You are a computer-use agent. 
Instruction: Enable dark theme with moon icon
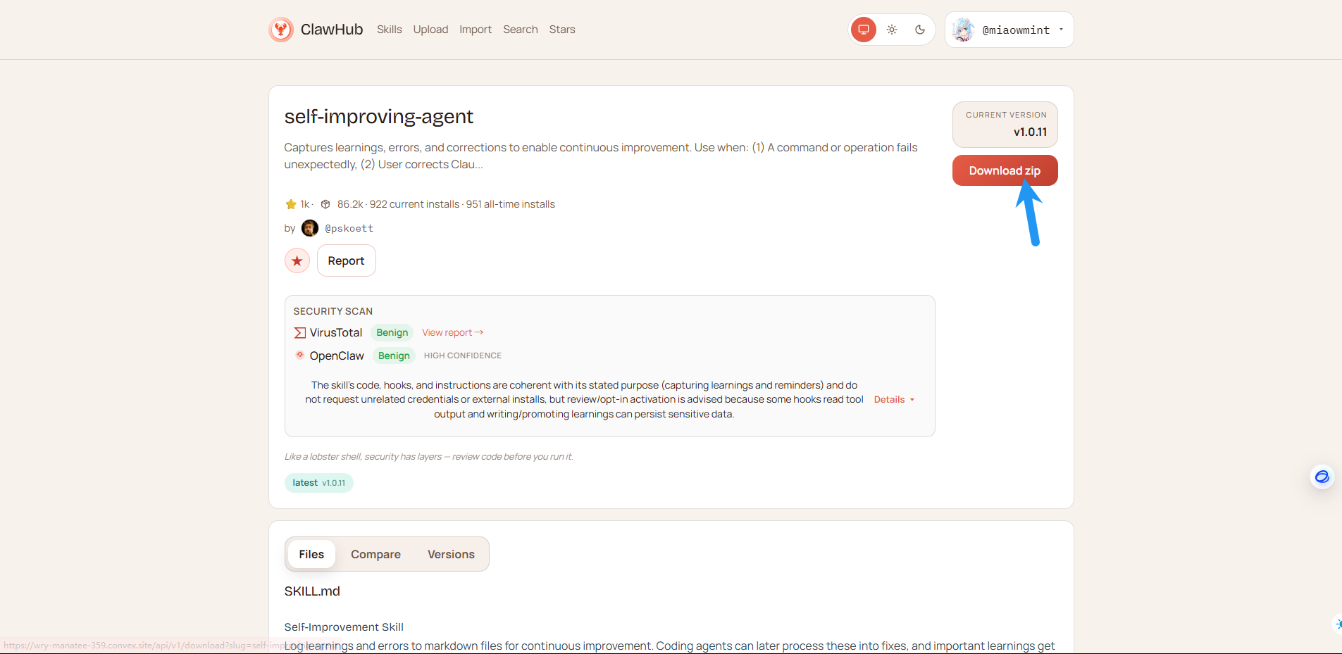(x=920, y=30)
